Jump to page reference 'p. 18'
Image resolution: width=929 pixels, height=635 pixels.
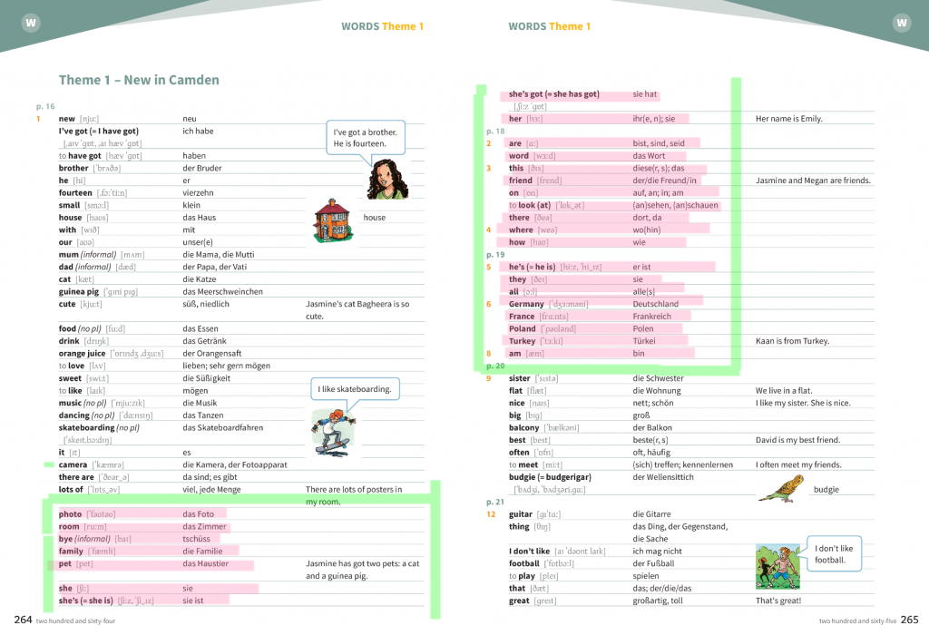tap(495, 132)
